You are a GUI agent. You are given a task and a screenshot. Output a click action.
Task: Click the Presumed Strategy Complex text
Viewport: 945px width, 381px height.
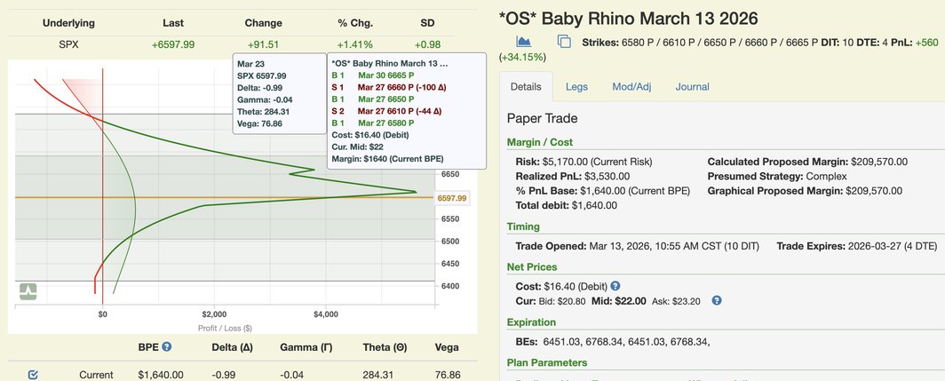(777, 176)
